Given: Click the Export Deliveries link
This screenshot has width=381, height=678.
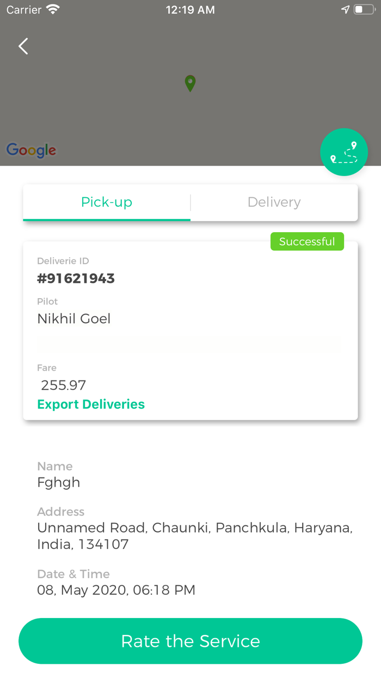Looking at the screenshot, I should pyautogui.click(x=91, y=404).
